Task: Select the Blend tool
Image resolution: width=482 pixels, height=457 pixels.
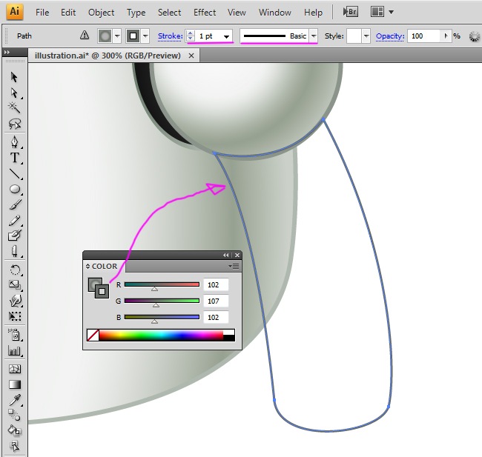Action: click(14, 416)
